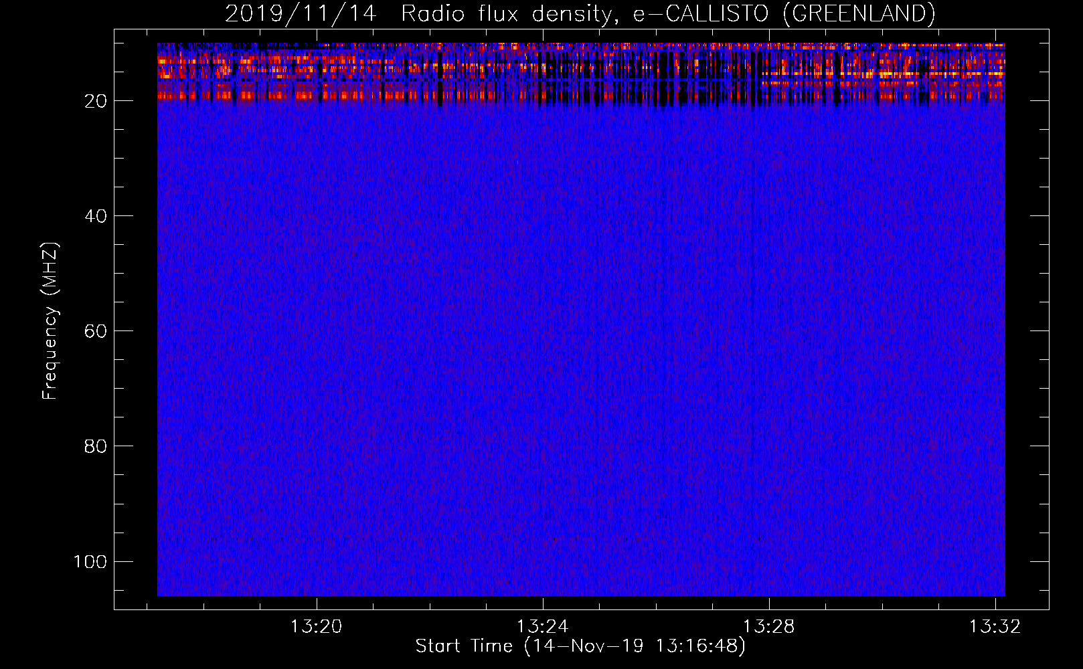The height and width of the screenshot is (669, 1083).
Task: Click the 13:32 time tick label
Action: (x=995, y=626)
